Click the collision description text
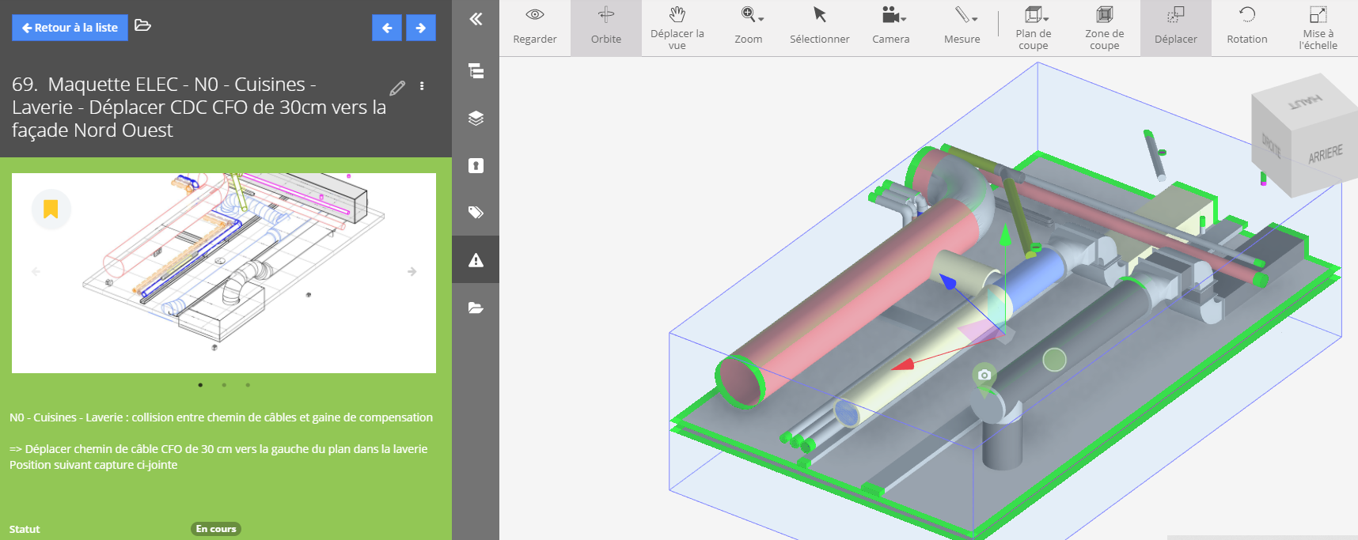Screen dimensions: 1358x540 click(221, 417)
